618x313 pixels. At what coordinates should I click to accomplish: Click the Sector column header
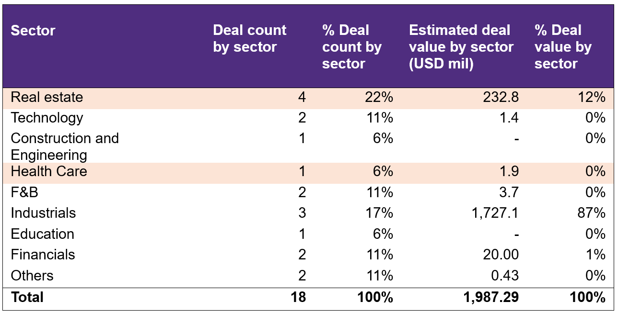coord(33,31)
